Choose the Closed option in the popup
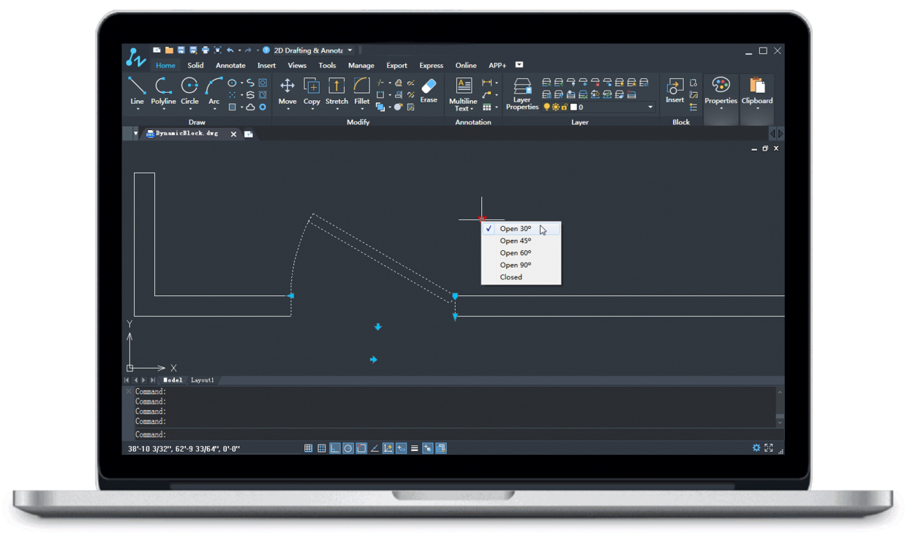Viewport: 907px width, 533px height. (511, 277)
